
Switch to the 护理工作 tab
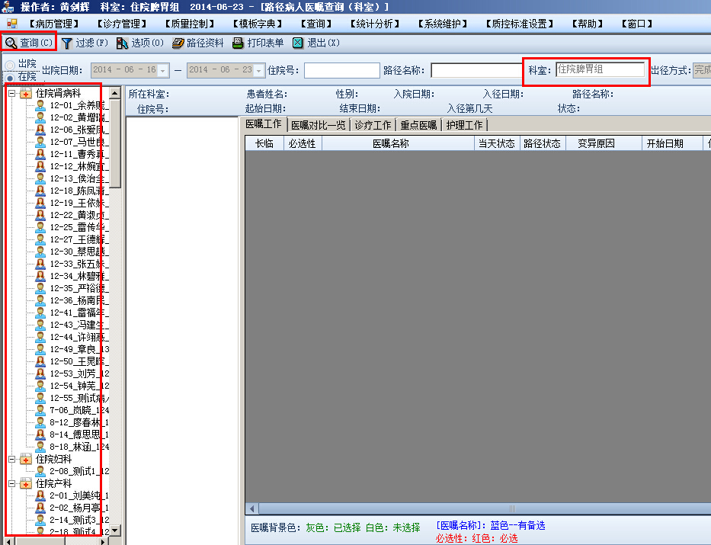(x=464, y=125)
